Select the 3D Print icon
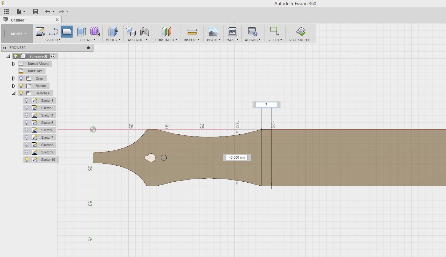 point(233,32)
